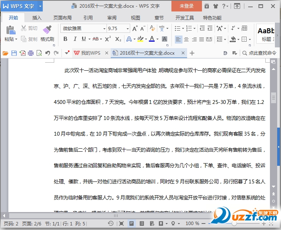Select web layout view in status bar
The height and width of the screenshot is (230, 281).
[152, 224]
